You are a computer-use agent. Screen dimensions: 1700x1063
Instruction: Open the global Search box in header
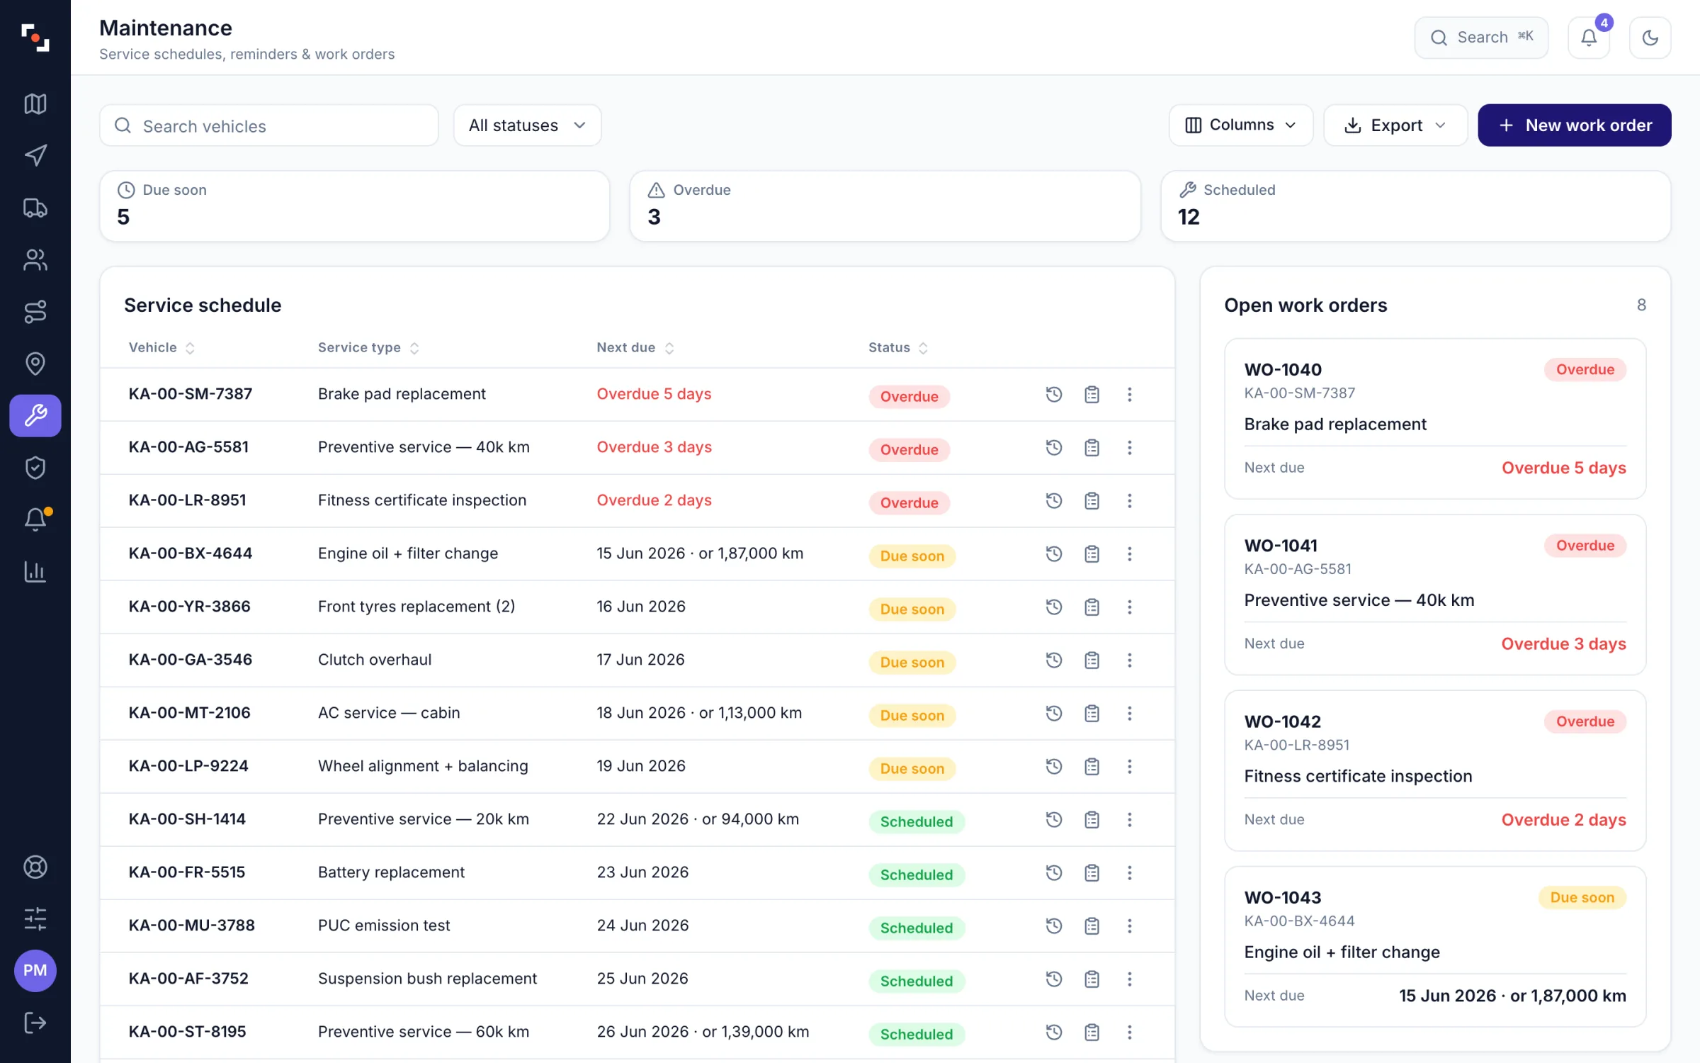coord(1481,38)
